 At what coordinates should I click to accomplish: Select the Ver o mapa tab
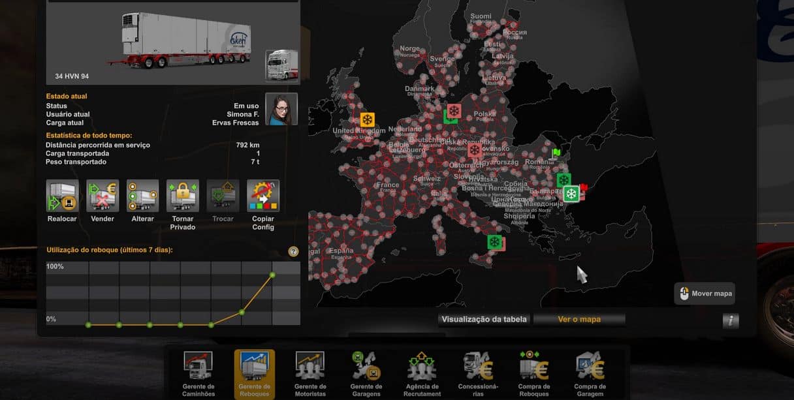point(579,320)
